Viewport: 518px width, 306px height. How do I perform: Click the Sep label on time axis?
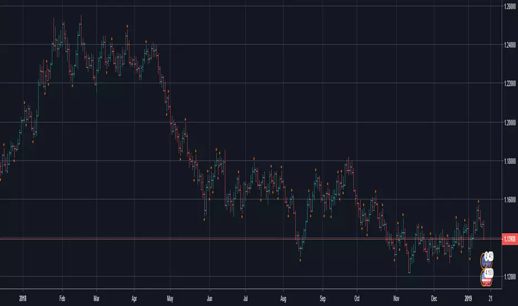(323, 298)
